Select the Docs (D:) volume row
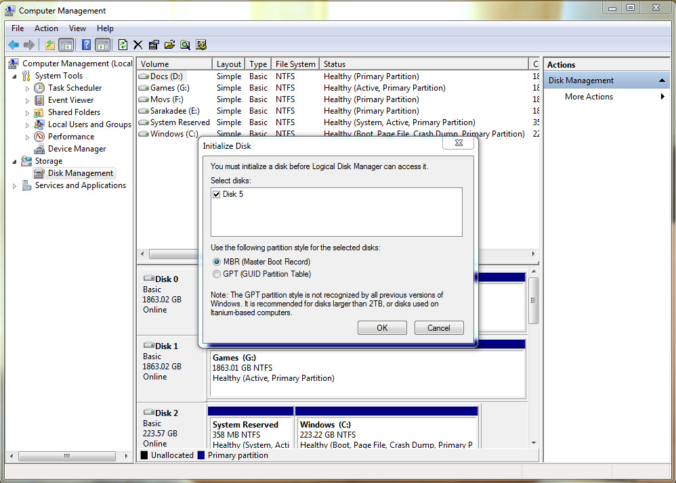 338,76
